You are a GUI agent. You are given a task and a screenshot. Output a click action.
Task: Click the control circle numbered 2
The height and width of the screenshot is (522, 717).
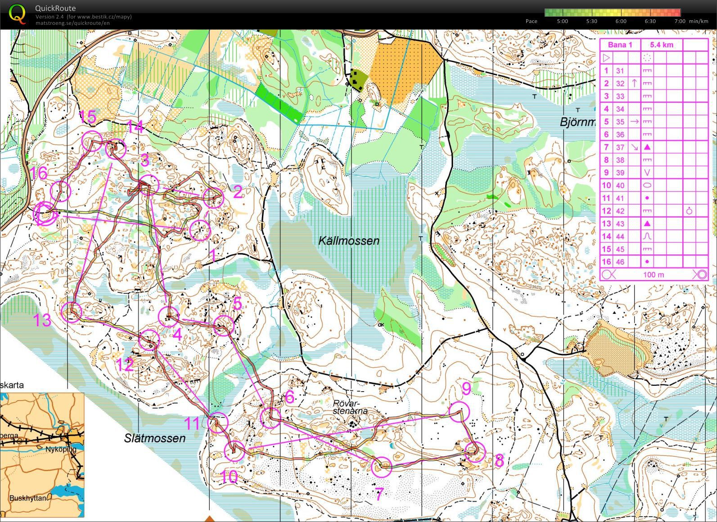213,198
